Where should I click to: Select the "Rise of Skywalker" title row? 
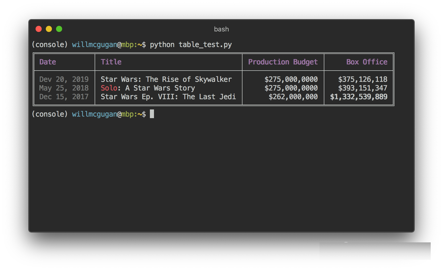166,79
